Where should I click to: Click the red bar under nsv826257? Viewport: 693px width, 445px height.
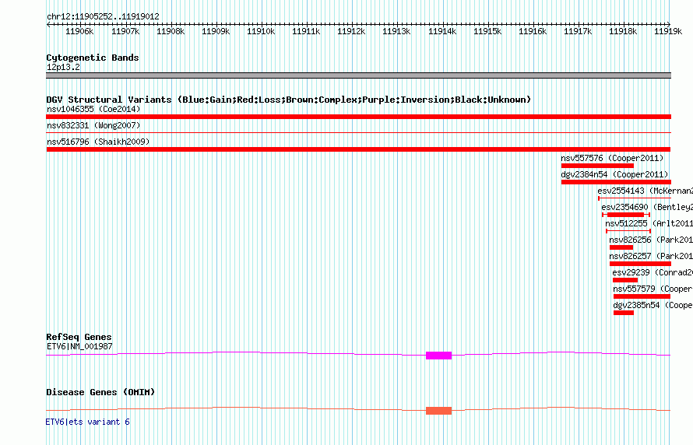[x=640, y=264]
